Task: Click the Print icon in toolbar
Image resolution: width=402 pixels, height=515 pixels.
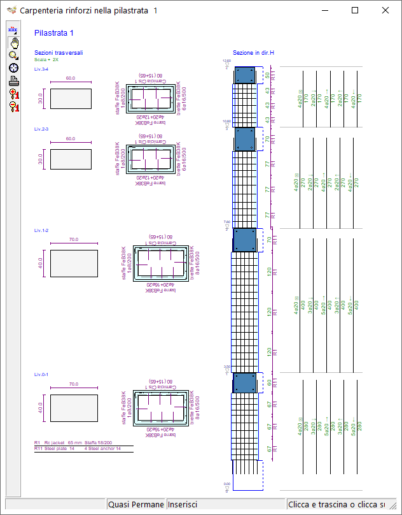Action: point(13,81)
